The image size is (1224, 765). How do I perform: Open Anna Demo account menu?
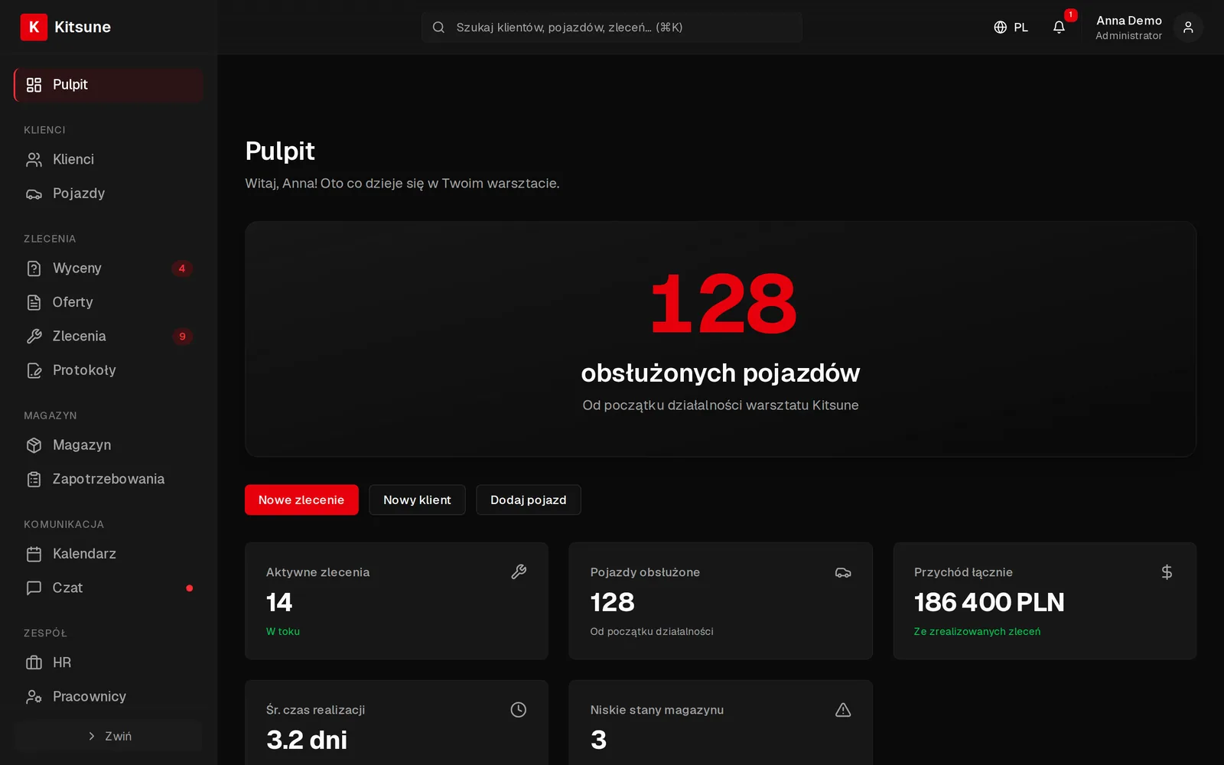click(1149, 27)
